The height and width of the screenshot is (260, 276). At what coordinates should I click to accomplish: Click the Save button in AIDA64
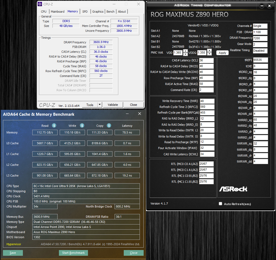[x=13, y=253]
